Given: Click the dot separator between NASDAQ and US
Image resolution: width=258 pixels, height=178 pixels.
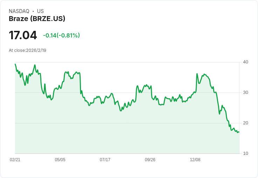Looking at the screenshot, I should tap(33, 11).
